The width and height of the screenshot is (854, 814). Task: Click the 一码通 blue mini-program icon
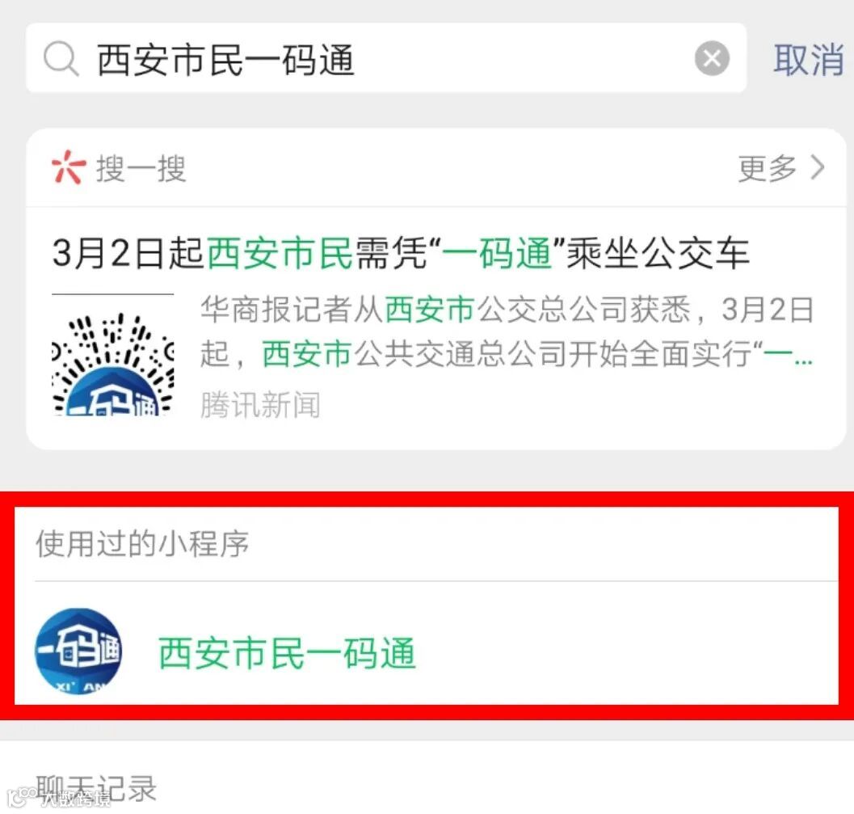(x=78, y=651)
